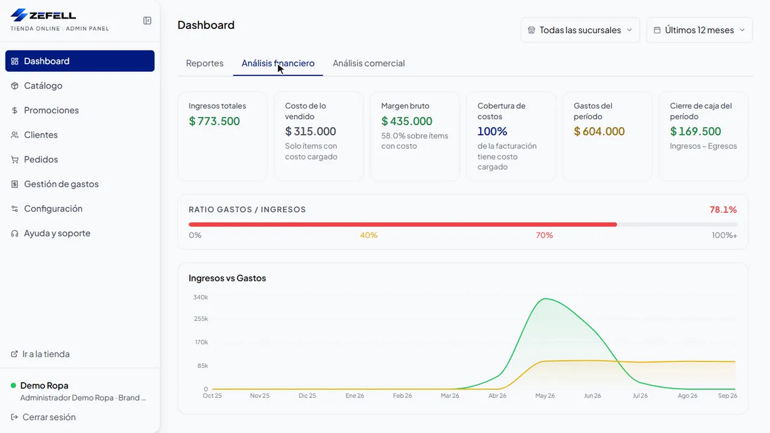Click the Cierre de caja value $ 169.500
The width and height of the screenshot is (770, 433).
tap(695, 132)
